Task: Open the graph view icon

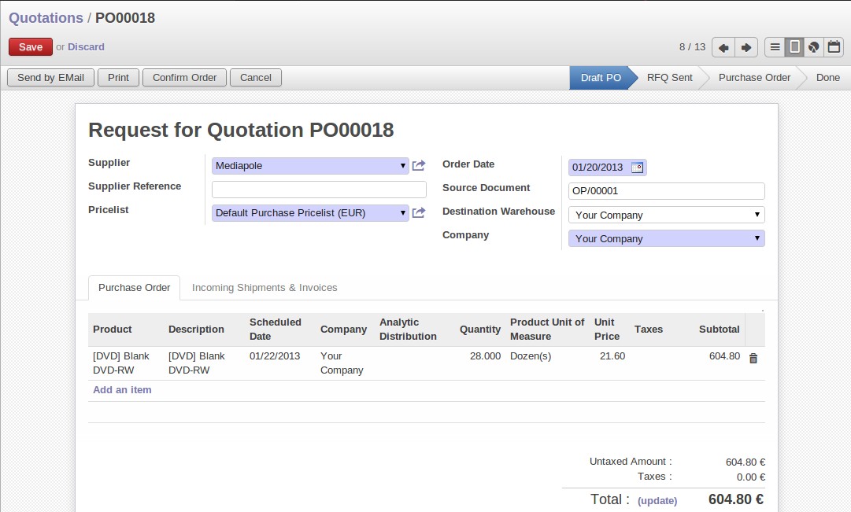Action: (814, 47)
